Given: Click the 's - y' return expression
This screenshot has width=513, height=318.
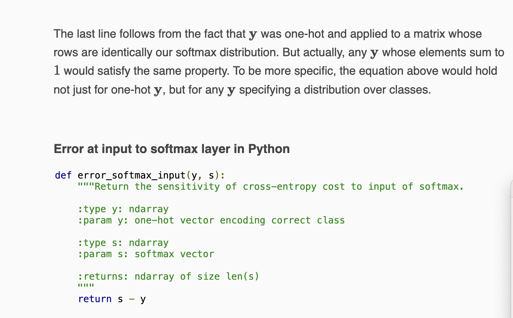Looking at the screenshot, I should tap(132, 299).
